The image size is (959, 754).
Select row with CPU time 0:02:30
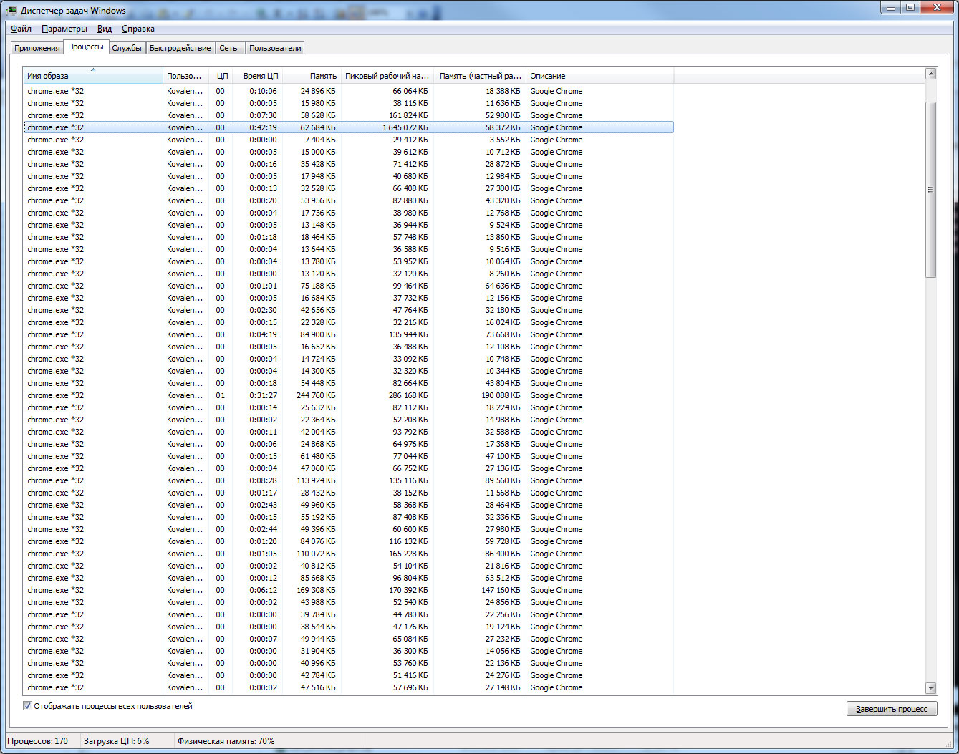[348, 310]
